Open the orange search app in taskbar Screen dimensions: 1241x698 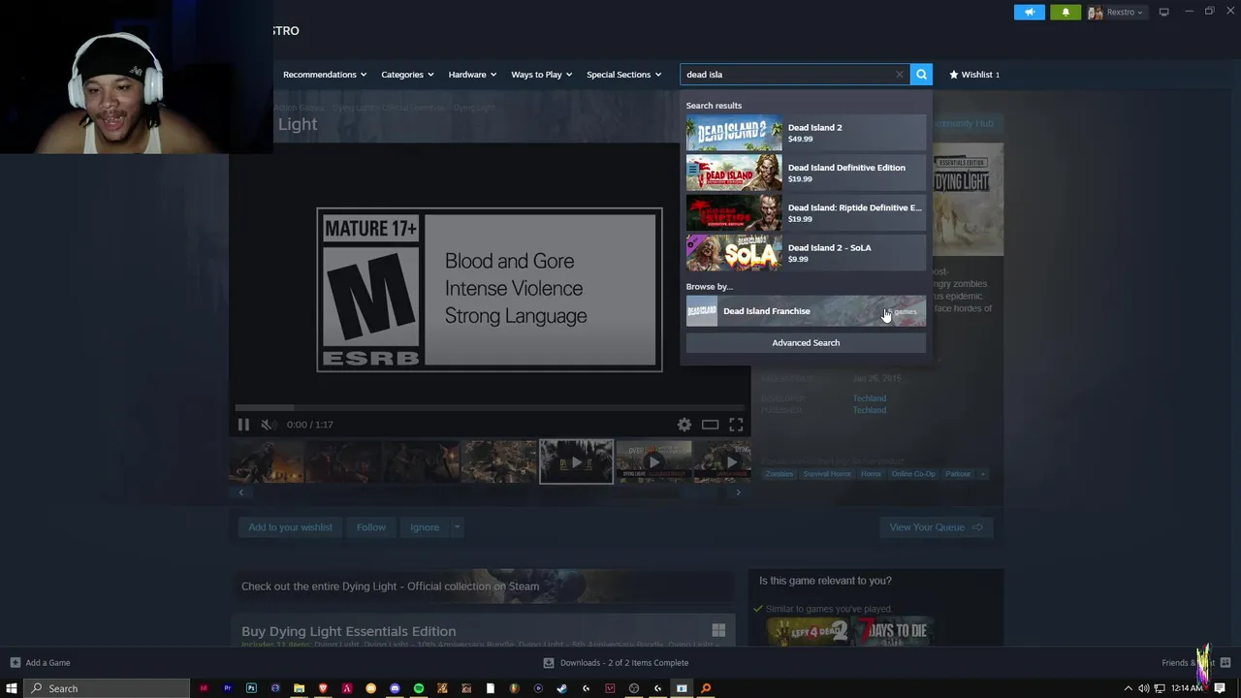point(706,688)
